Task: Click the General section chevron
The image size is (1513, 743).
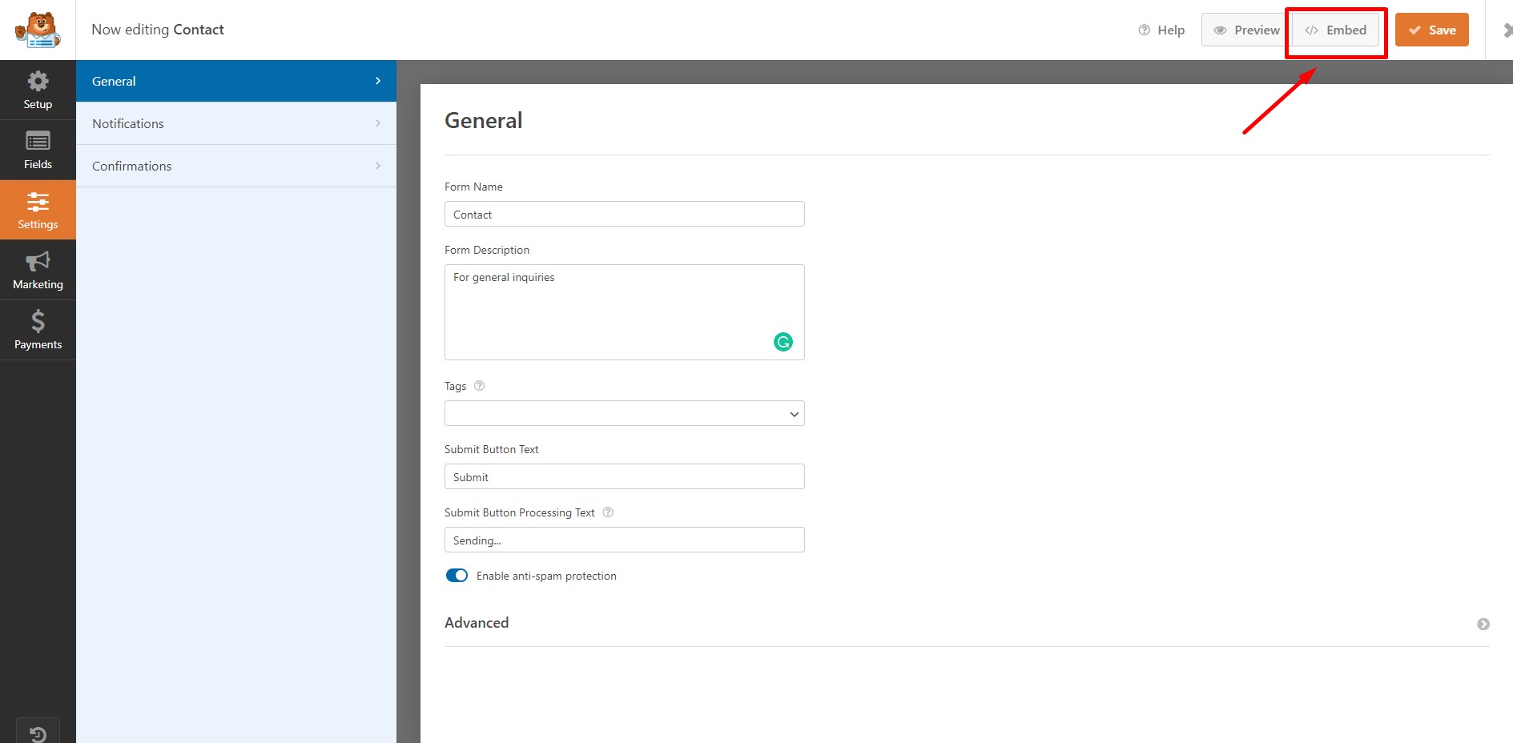Action: pos(378,81)
